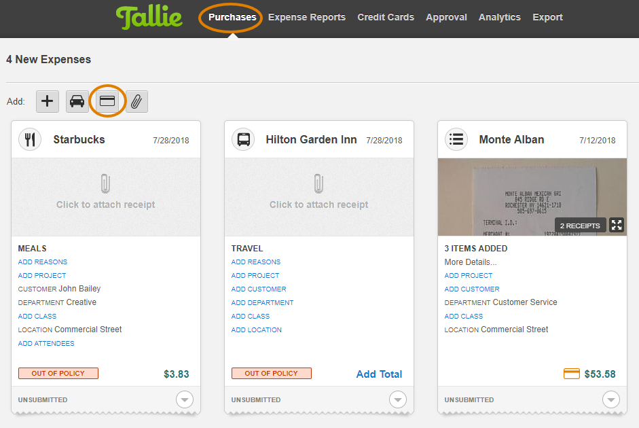This screenshot has width=639, height=428.
Task: Click Add Department on Hilton Garden Inn
Action: point(262,303)
